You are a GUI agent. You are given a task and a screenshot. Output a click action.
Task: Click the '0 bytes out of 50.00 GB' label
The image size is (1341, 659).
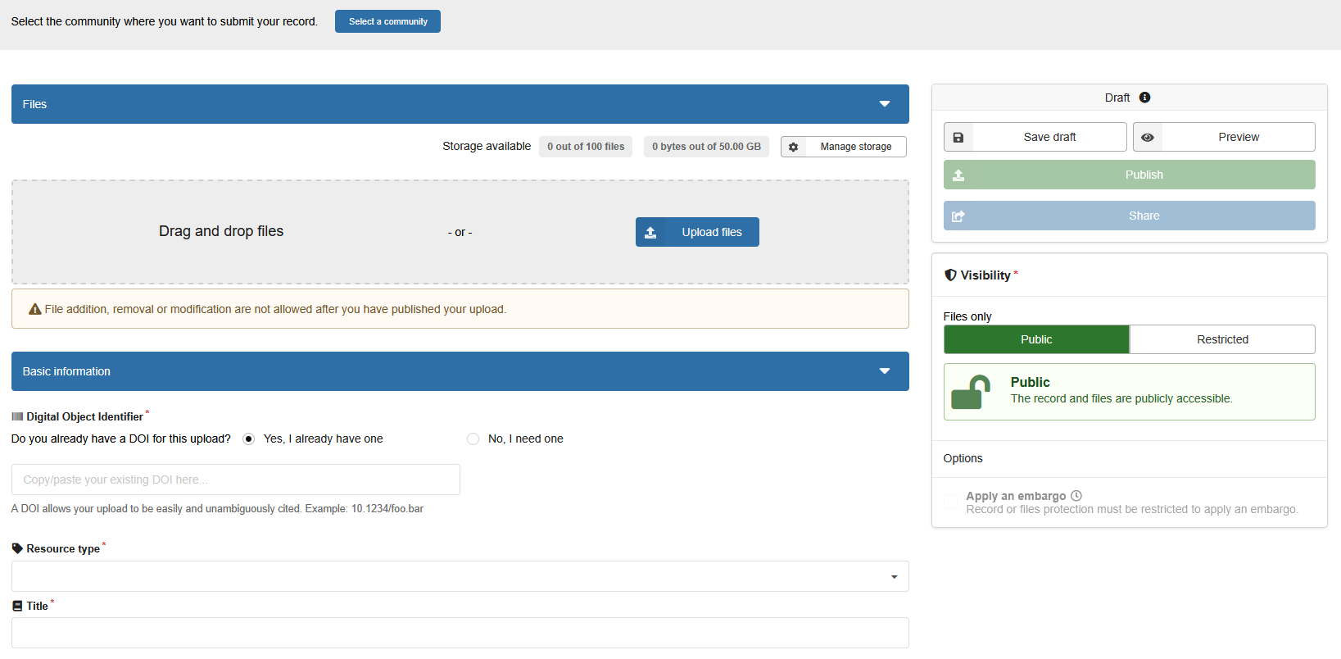pyautogui.click(x=706, y=147)
